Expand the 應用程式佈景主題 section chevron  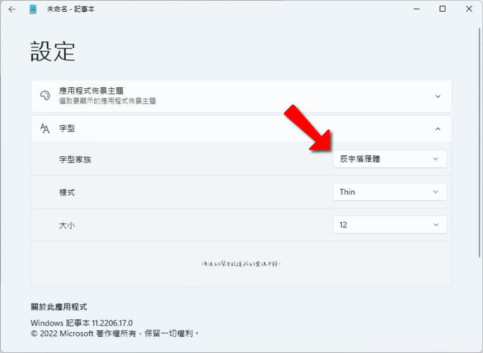(438, 97)
